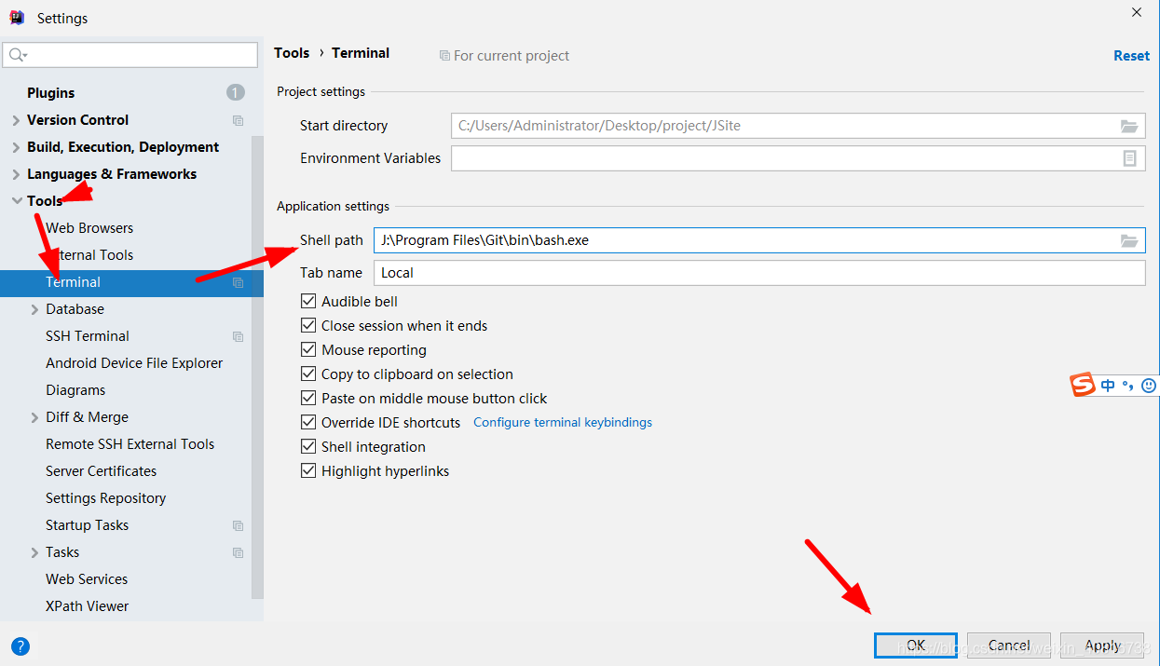The width and height of the screenshot is (1160, 666).
Task: Open Server Certificates settings
Action: click(x=102, y=471)
